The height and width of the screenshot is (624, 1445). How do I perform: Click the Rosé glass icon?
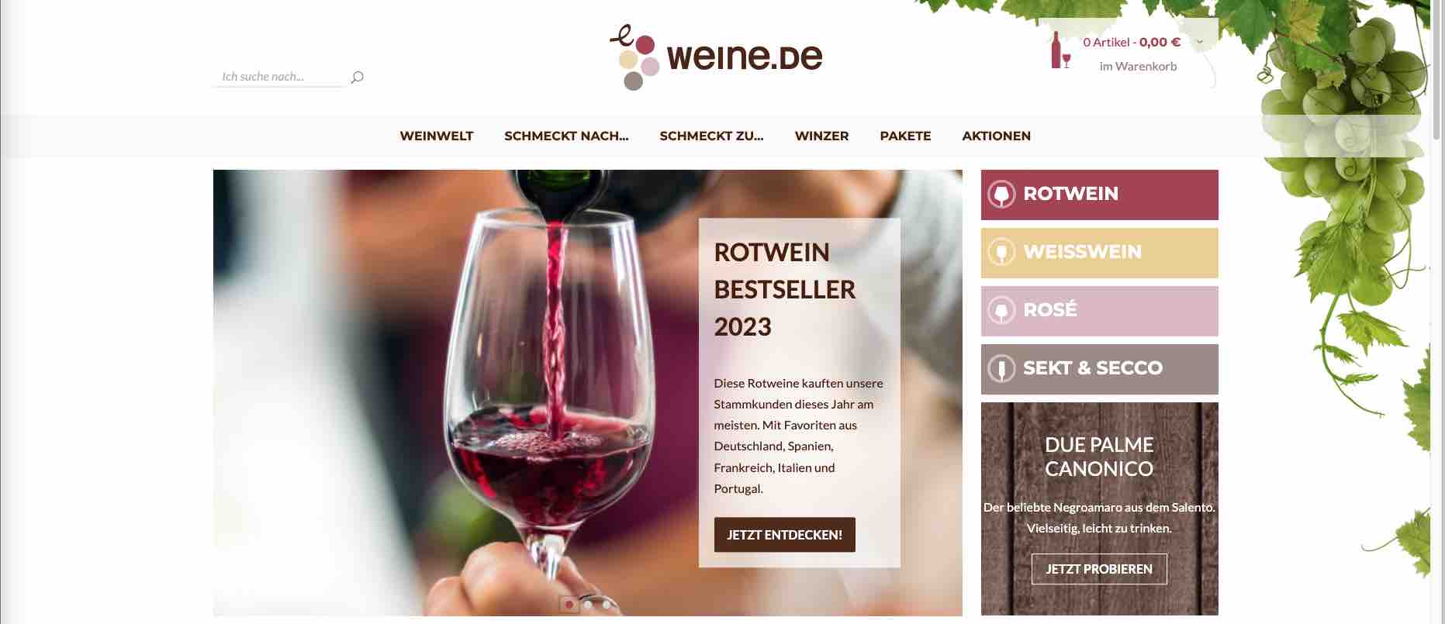pos(1001,311)
